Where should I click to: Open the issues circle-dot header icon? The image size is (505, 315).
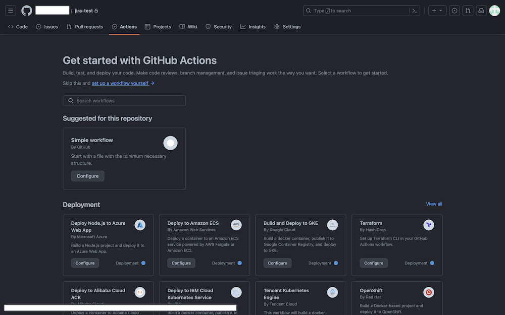[x=454, y=11]
